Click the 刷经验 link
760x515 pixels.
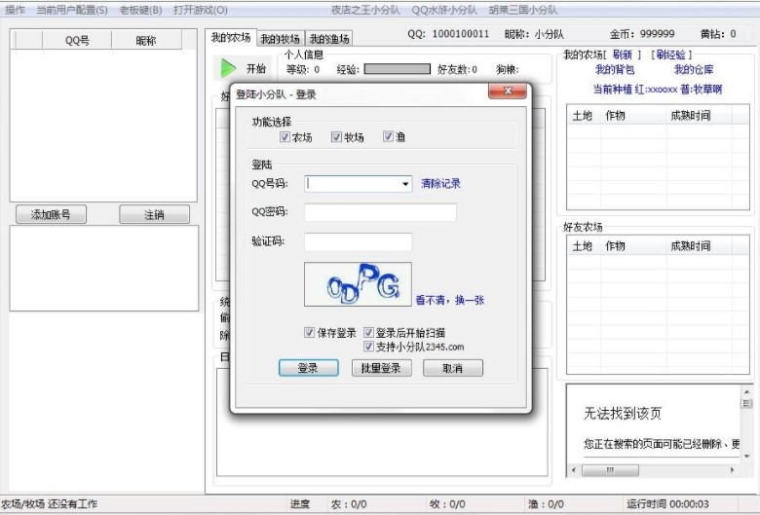tap(670, 55)
